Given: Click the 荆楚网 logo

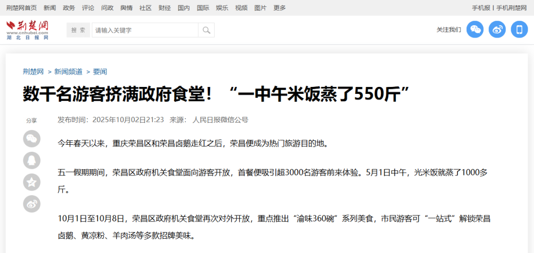Looking at the screenshot, I should coord(28,30).
